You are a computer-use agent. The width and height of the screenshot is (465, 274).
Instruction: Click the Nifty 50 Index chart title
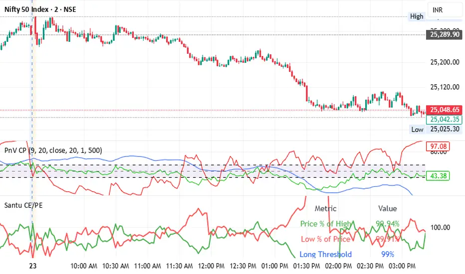[x=40, y=9]
